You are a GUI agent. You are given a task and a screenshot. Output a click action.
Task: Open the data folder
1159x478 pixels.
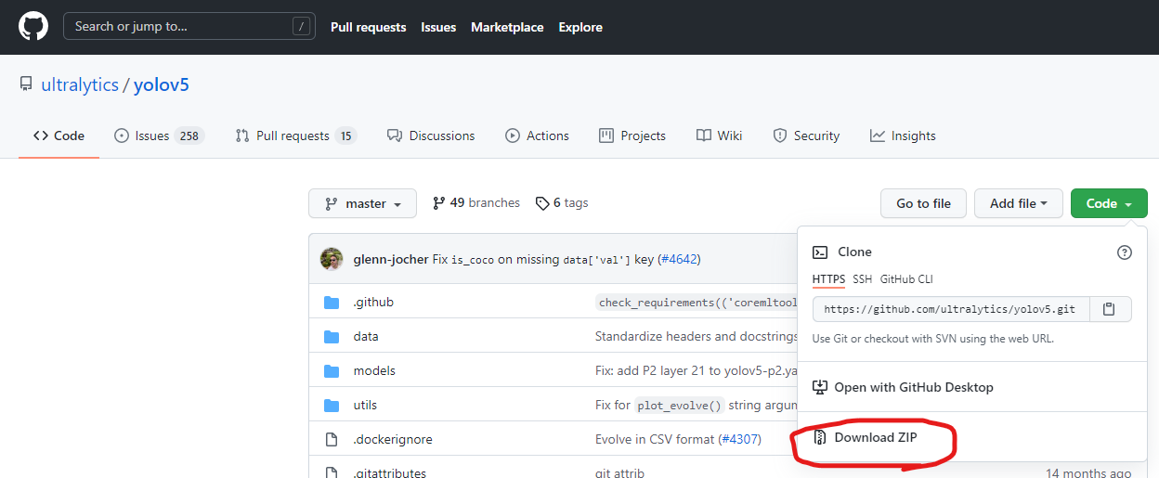[x=366, y=337]
